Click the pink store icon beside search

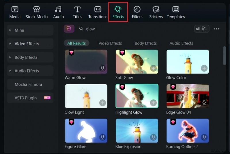pyautogui.click(x=69, y=29)
